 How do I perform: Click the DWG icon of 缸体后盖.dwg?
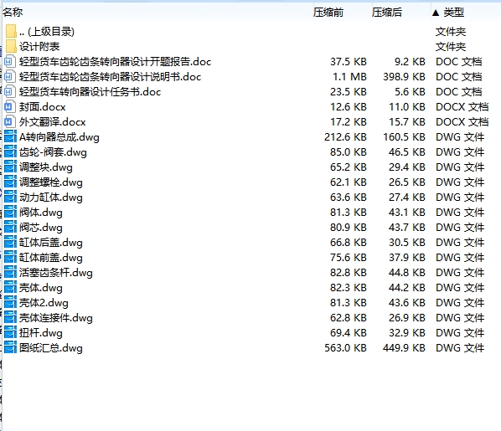11,243
